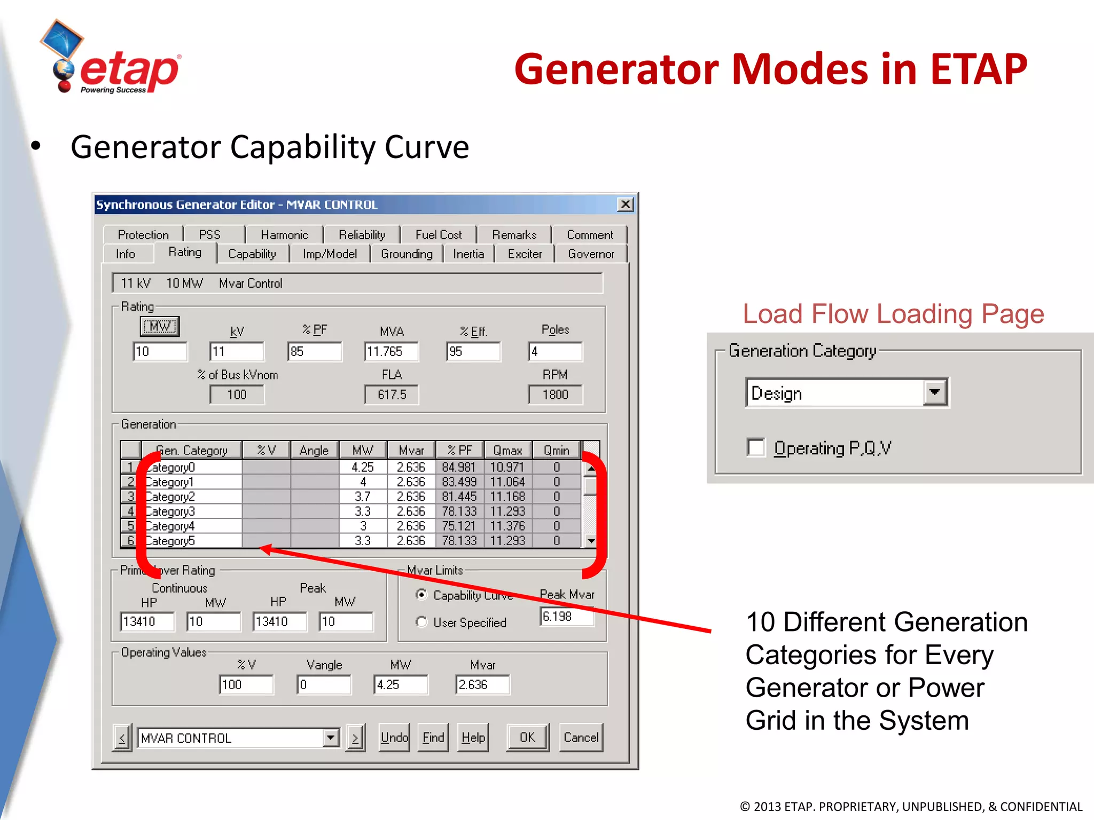This screenshot has width=1094, height=820.
Task: Switch to the Comment tab
Action: [590, 235]
